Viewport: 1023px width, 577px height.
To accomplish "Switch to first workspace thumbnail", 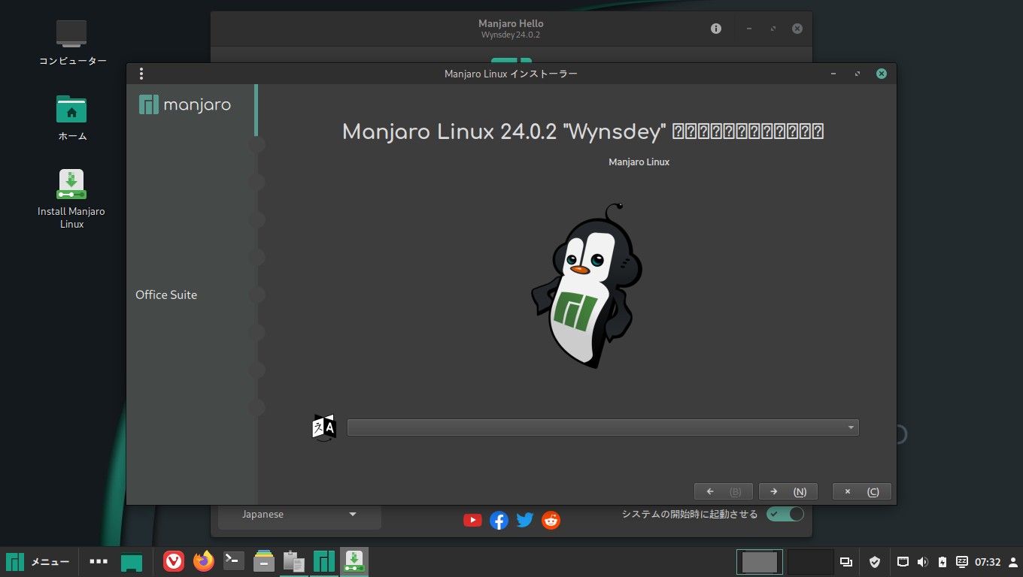I will point(759,562).
